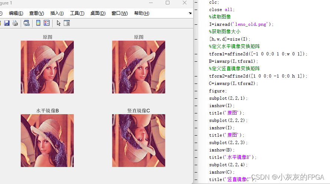The height and width of the screenshot is (184, 330).
Task: Click the code line I=imread('leno_old.png');
Action: point(241,24)
